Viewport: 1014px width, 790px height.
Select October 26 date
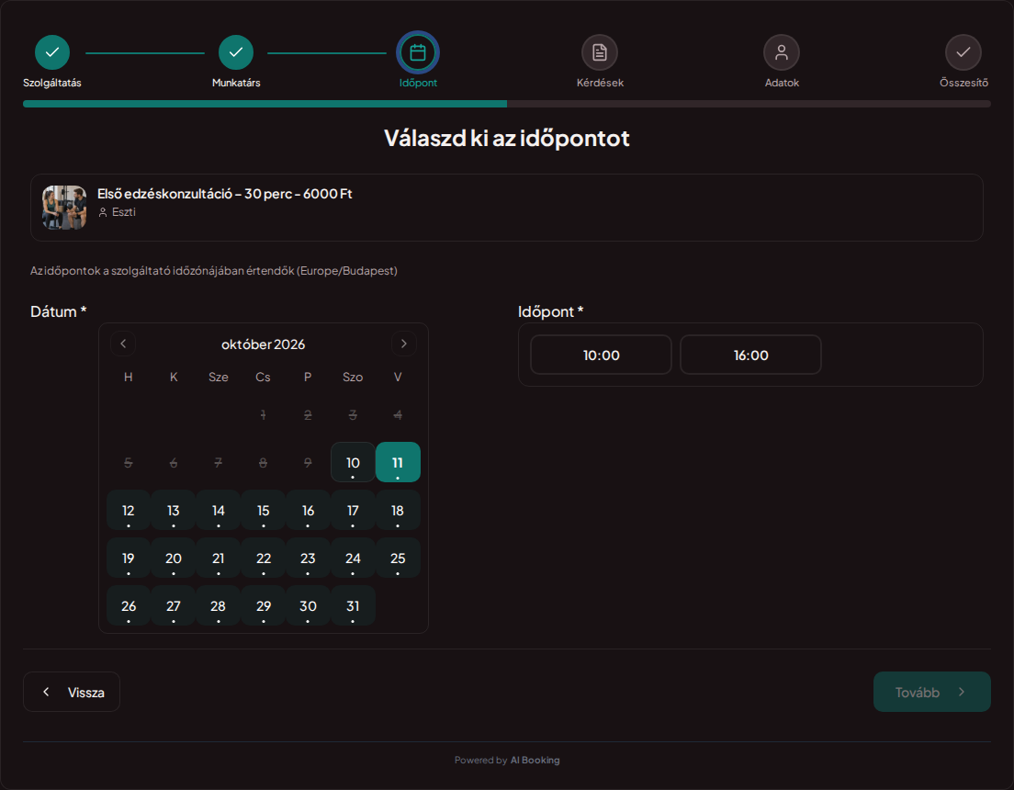pyautogui.click(x=129, y=605)
